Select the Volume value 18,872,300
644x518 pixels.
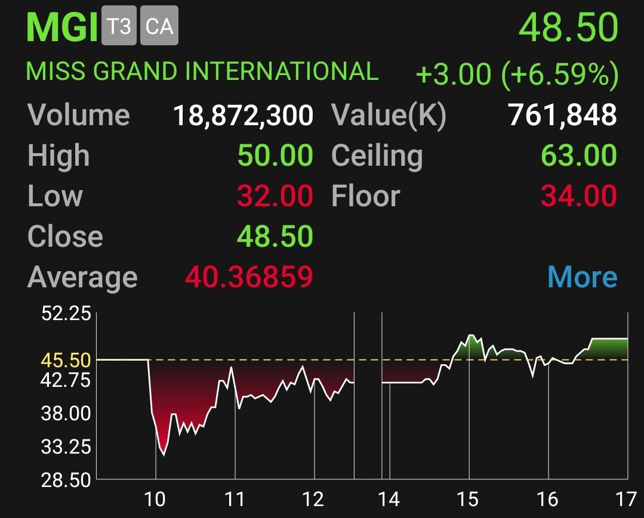pos(243,115)
